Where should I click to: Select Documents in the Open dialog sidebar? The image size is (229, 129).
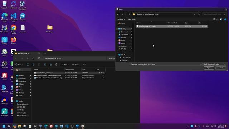(125, 35)
